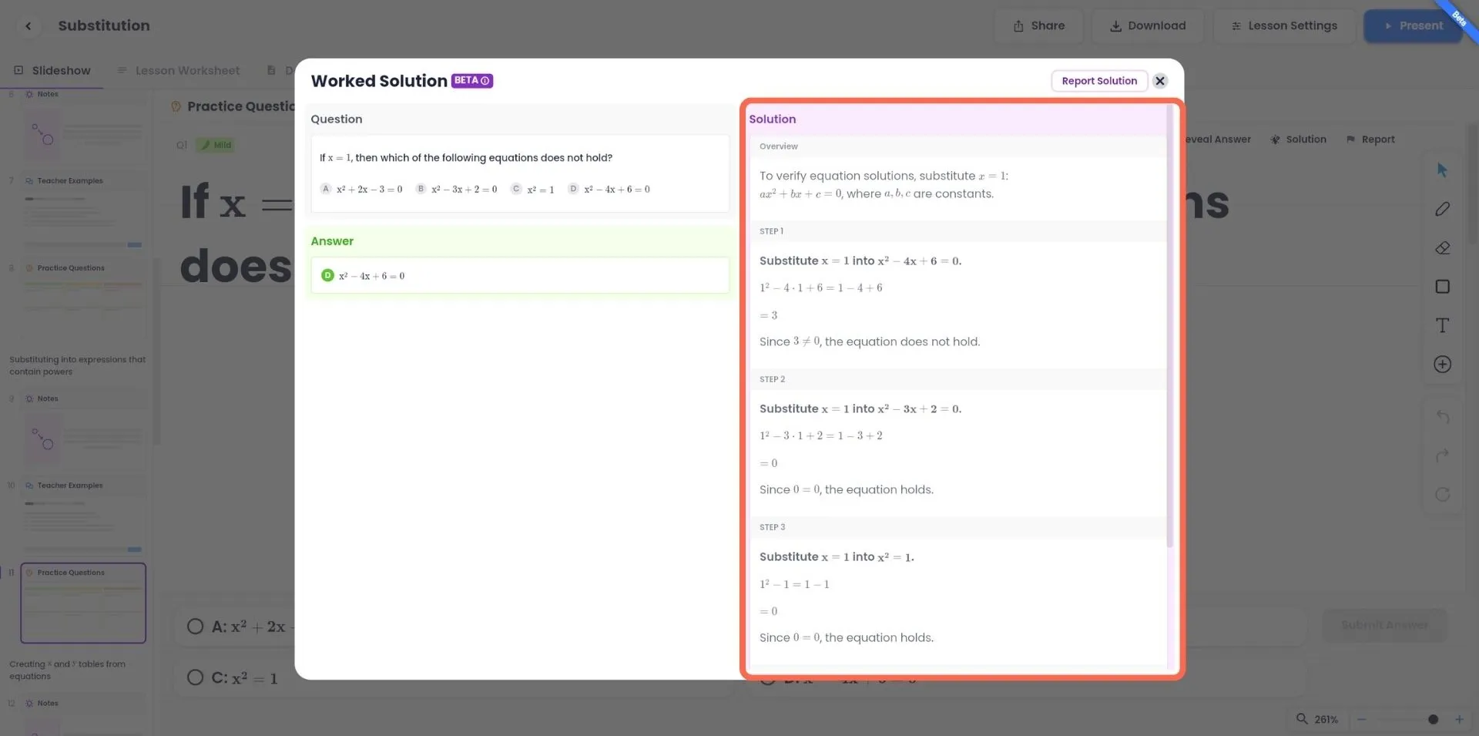This screenshot has height=736, width=1479.
Task: Select the pointer cursor tool
Action: (x=1442, y=170)
